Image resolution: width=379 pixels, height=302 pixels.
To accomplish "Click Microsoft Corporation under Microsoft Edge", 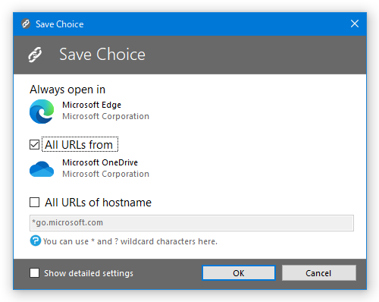I will [105, 116].
